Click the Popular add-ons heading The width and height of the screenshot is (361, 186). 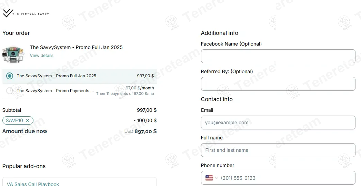24,166
